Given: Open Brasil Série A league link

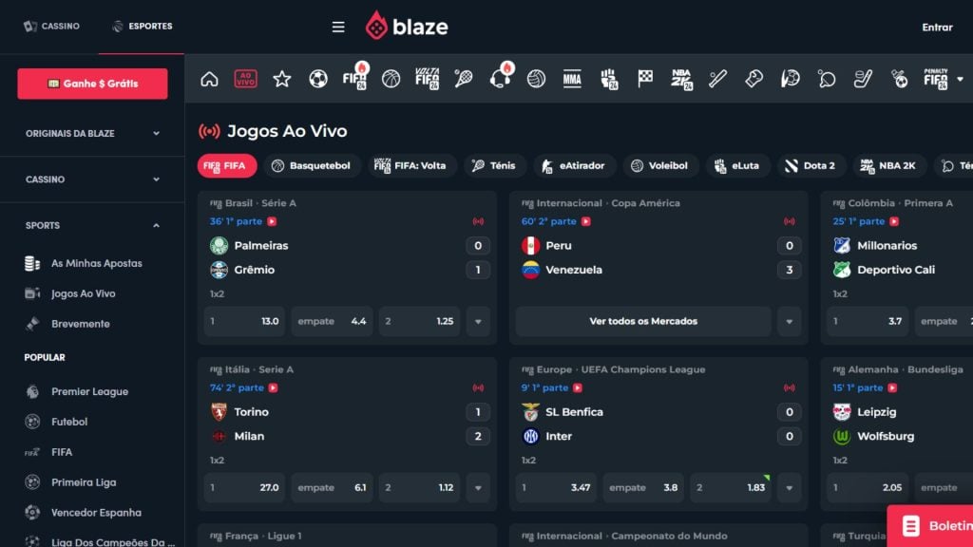Looking at the screenshot, I should [260, 203].
